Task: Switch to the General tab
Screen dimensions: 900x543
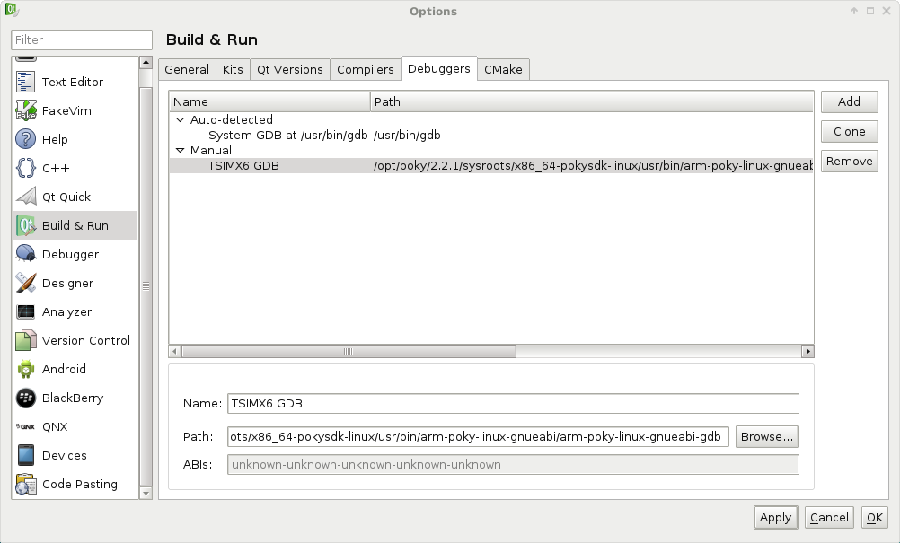Action: click(x=187, y=69)
